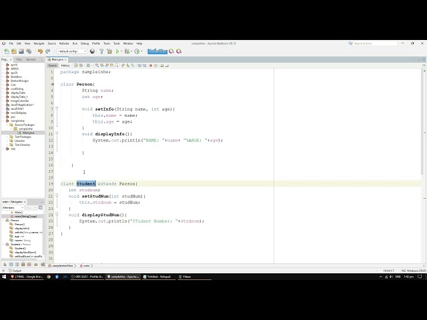Select displayInfo() in the Navigator
Image resolution: width=427 pixels, height=320 pixels.
pos(22,229)
